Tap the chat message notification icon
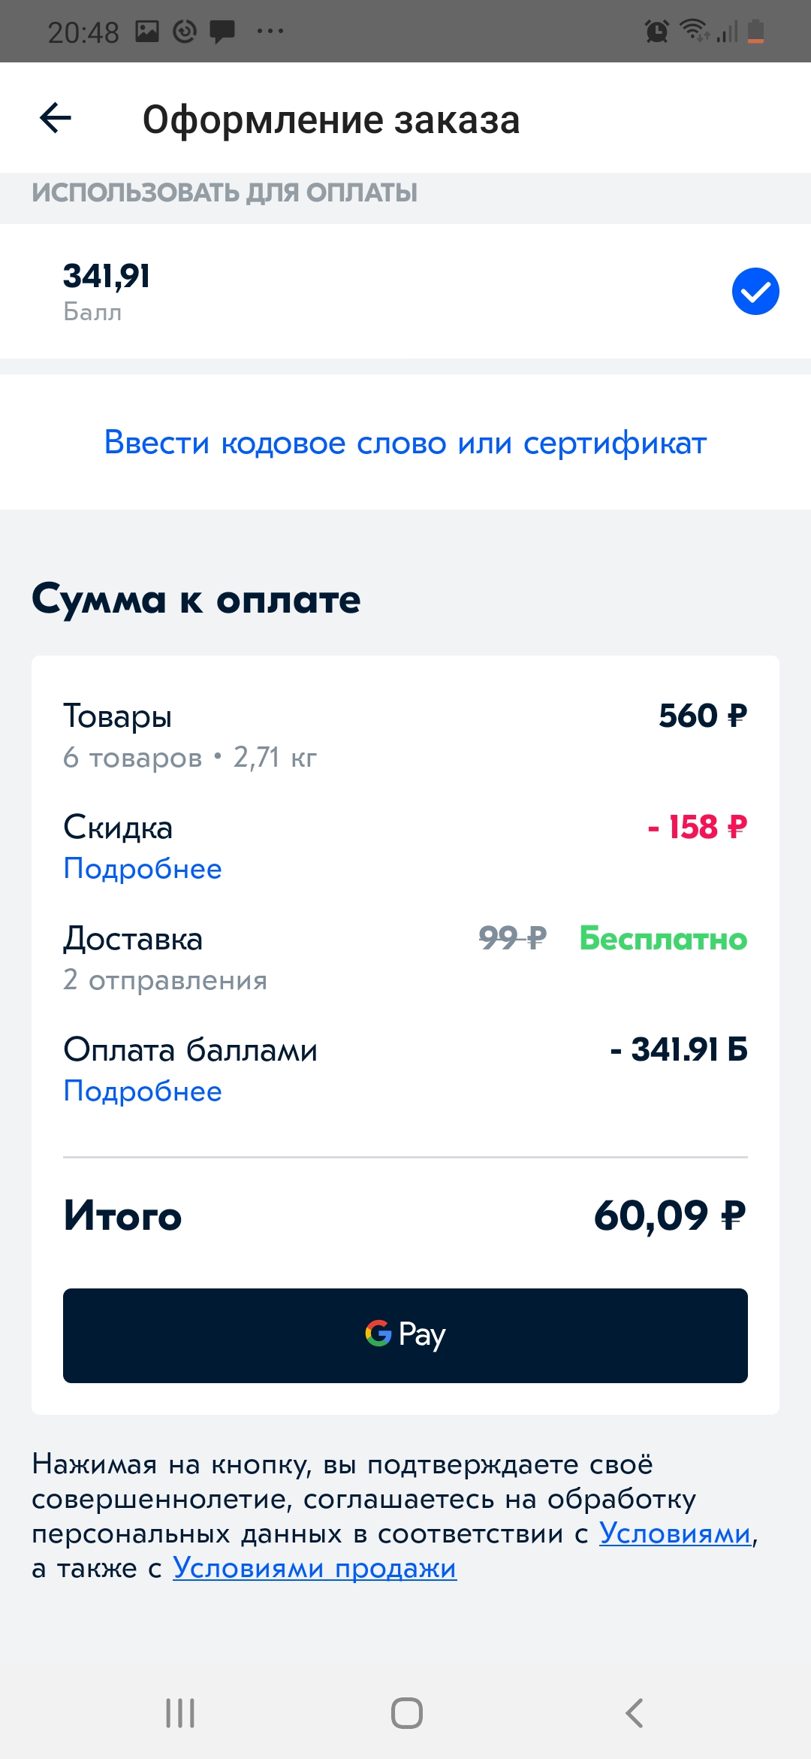 (222, 32)
